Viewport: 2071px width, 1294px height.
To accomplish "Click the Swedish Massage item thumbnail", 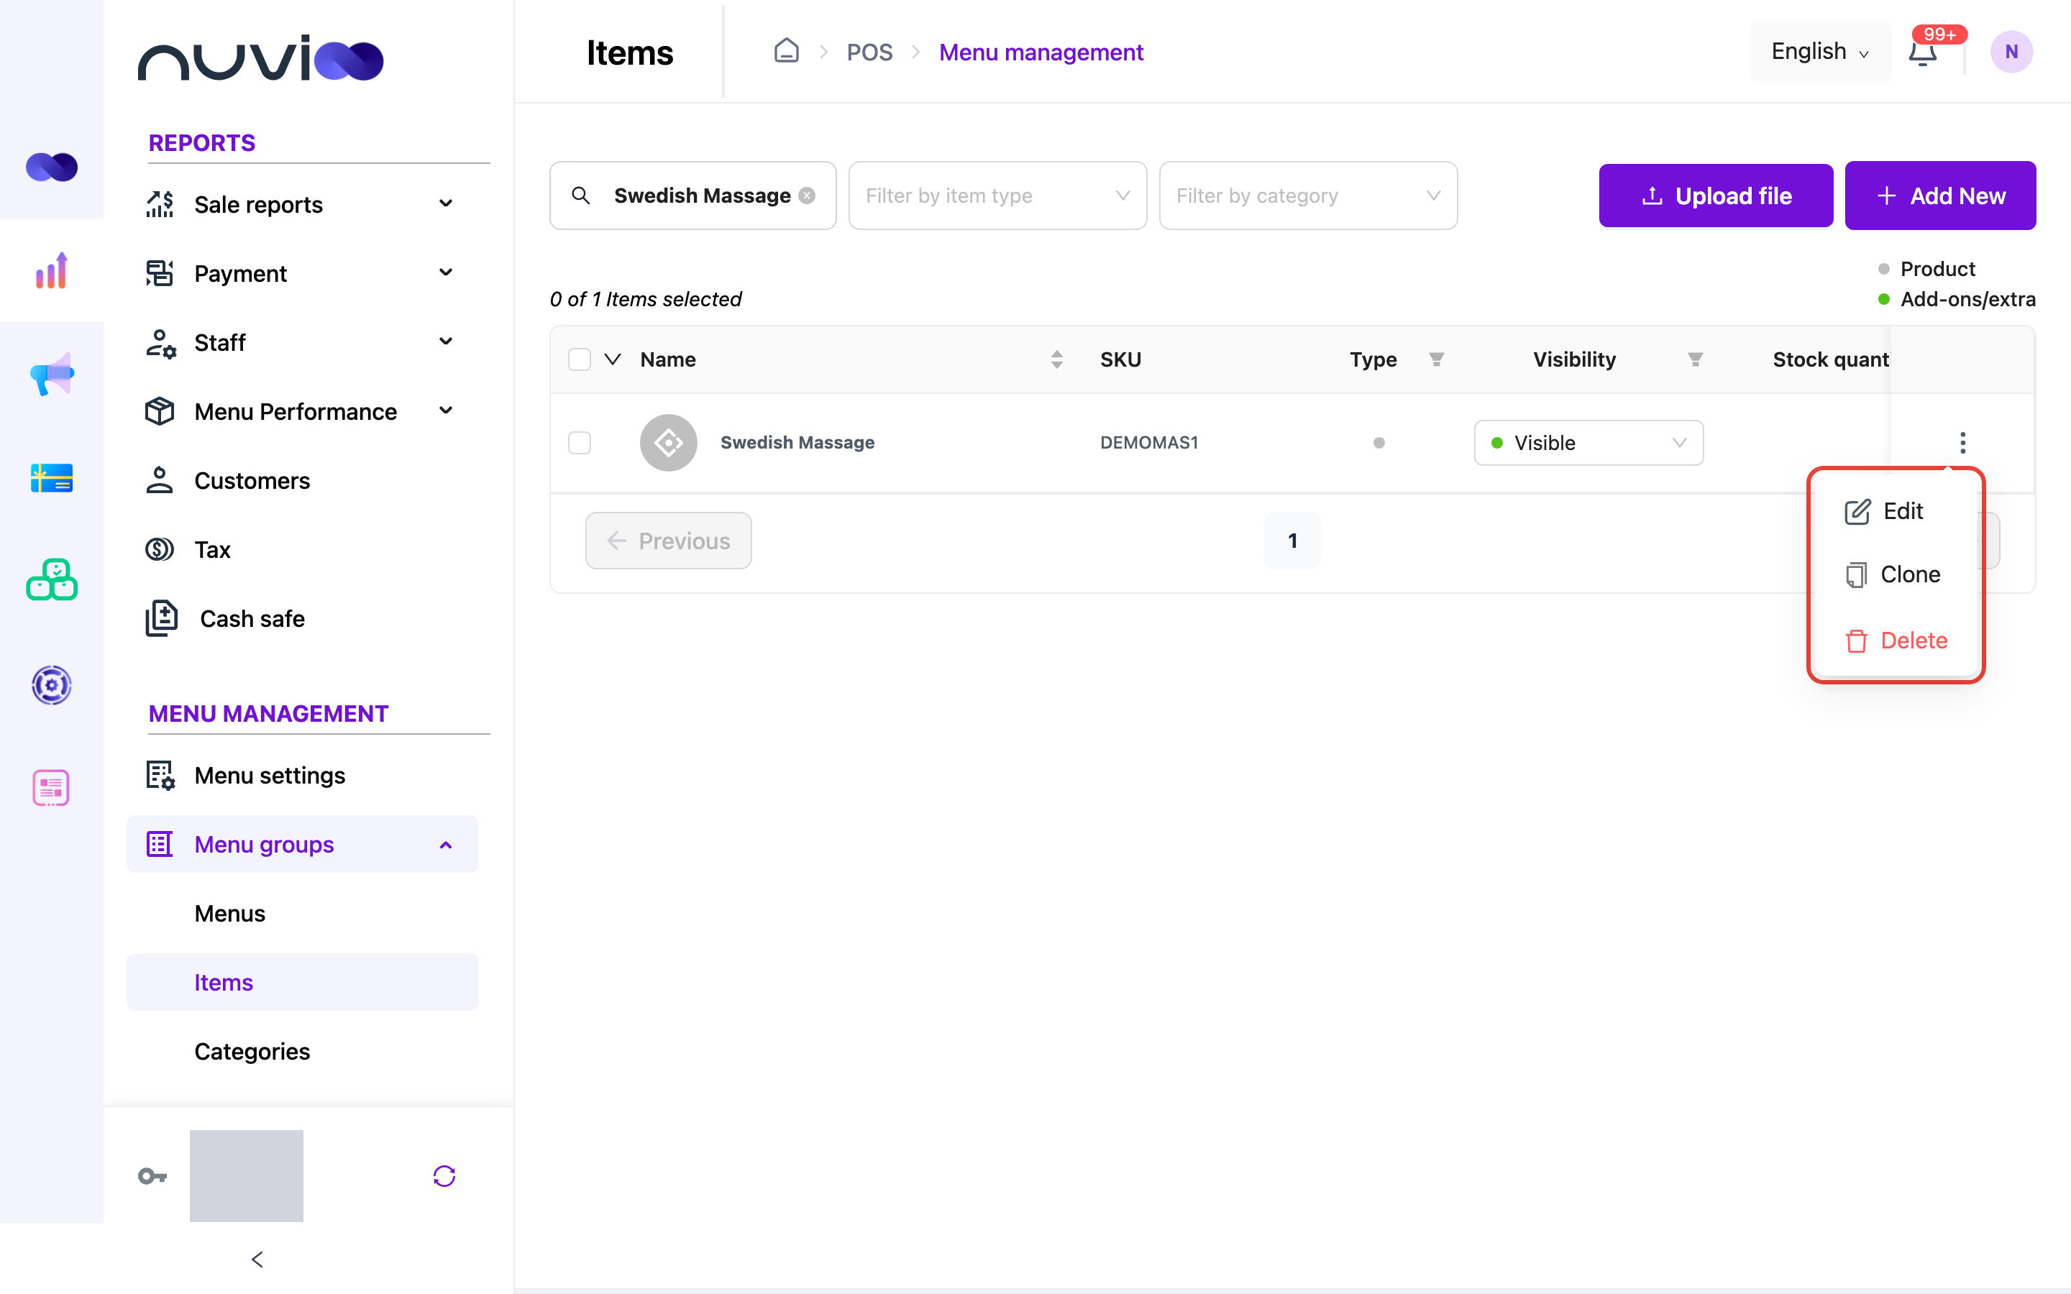I will point(668,442).
